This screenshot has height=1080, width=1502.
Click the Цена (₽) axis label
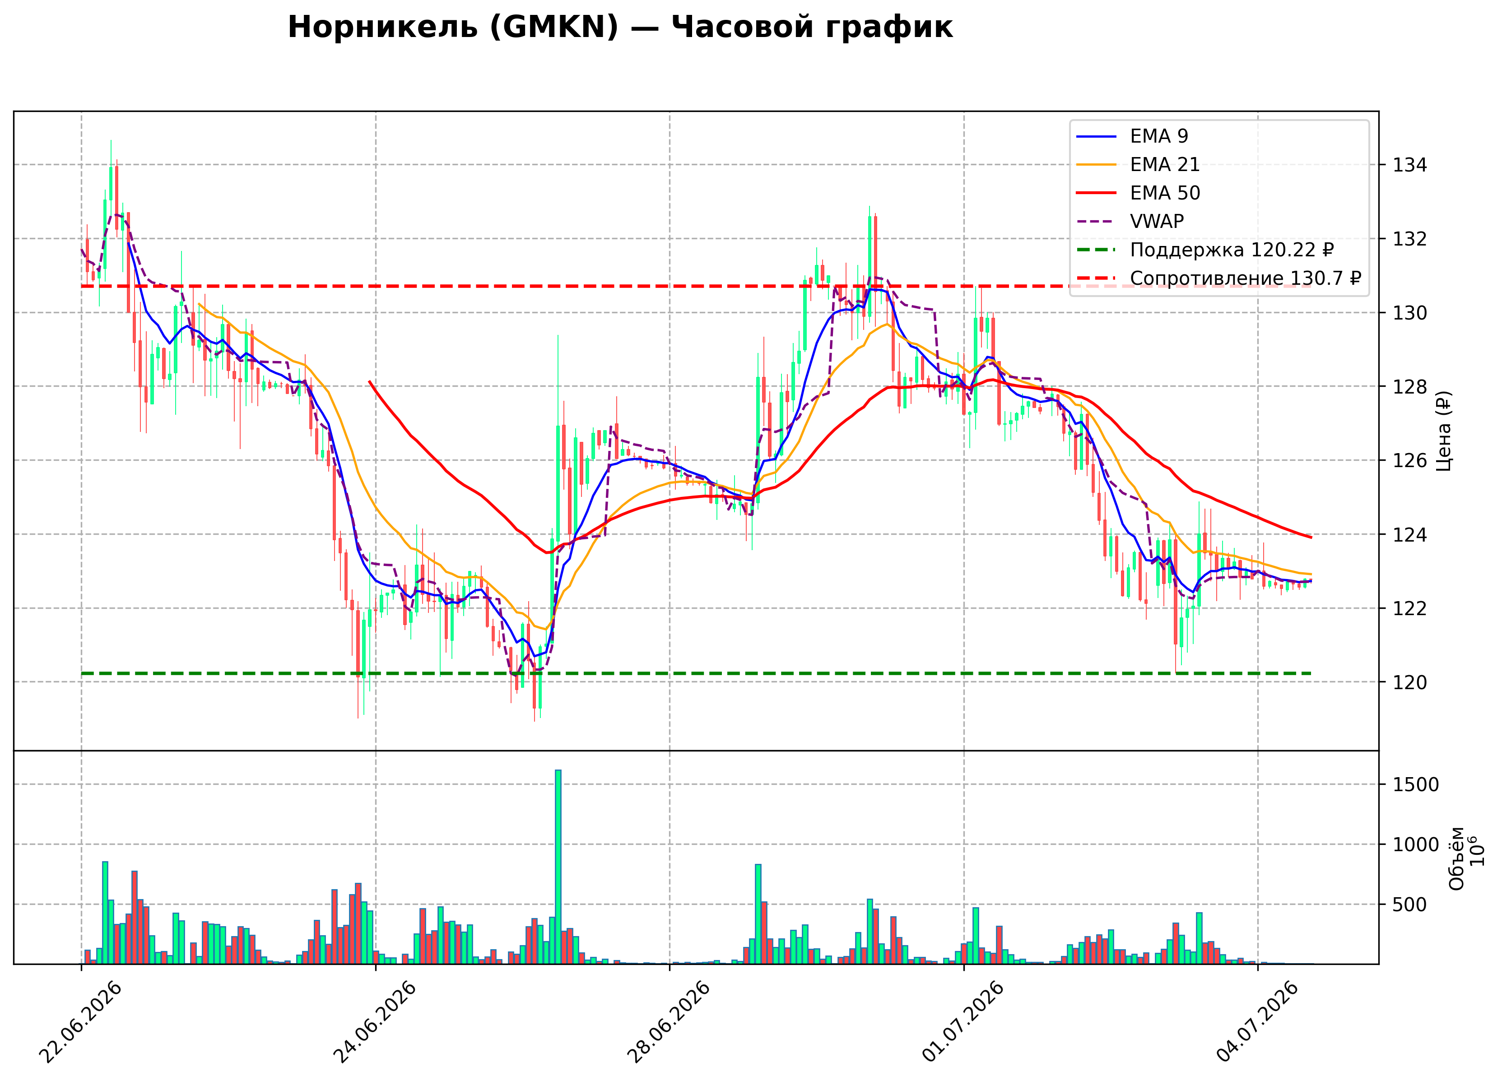point(1444,431)
